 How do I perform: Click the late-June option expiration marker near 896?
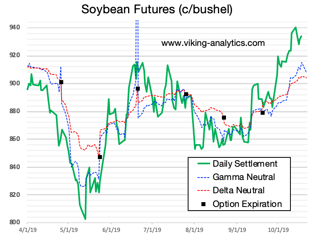pos(138,89)
